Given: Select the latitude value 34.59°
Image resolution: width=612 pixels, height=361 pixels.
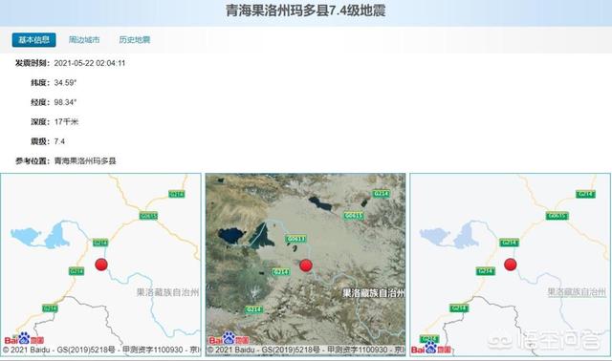Looking at the screenshot, I should tap(65, 83).
